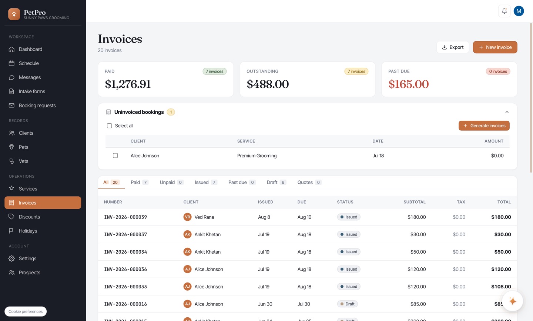Switch to the Unpaid tab
Screen dimensions: 533x321
click(171, 182)
